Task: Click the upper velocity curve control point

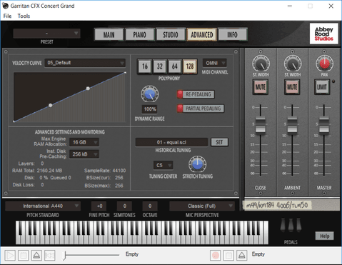Action: [88, 89]
